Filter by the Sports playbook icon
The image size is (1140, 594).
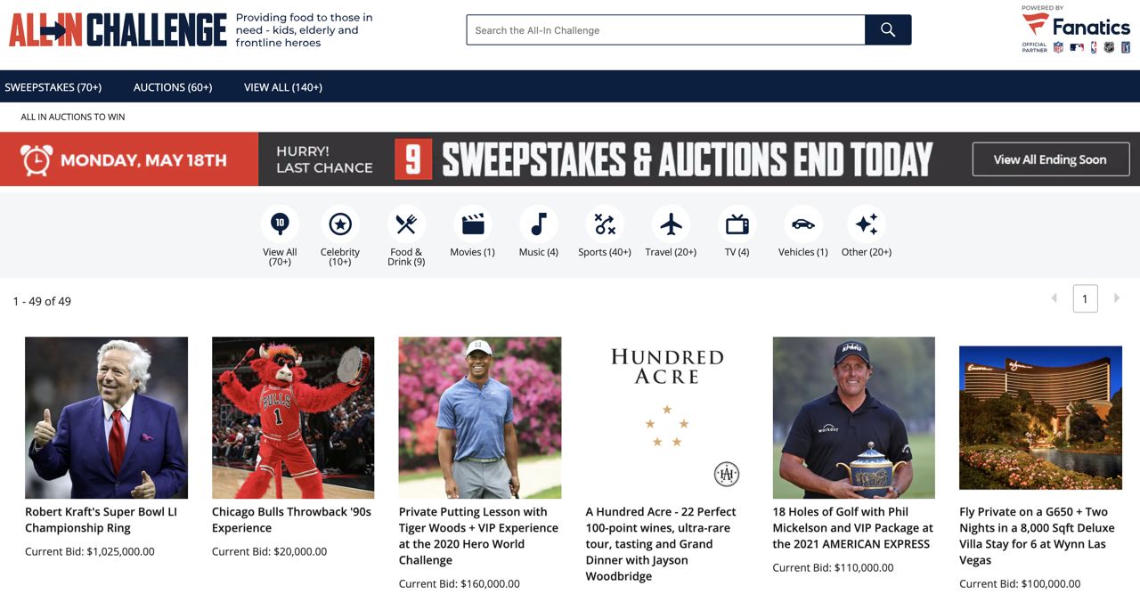coord(605,224)
